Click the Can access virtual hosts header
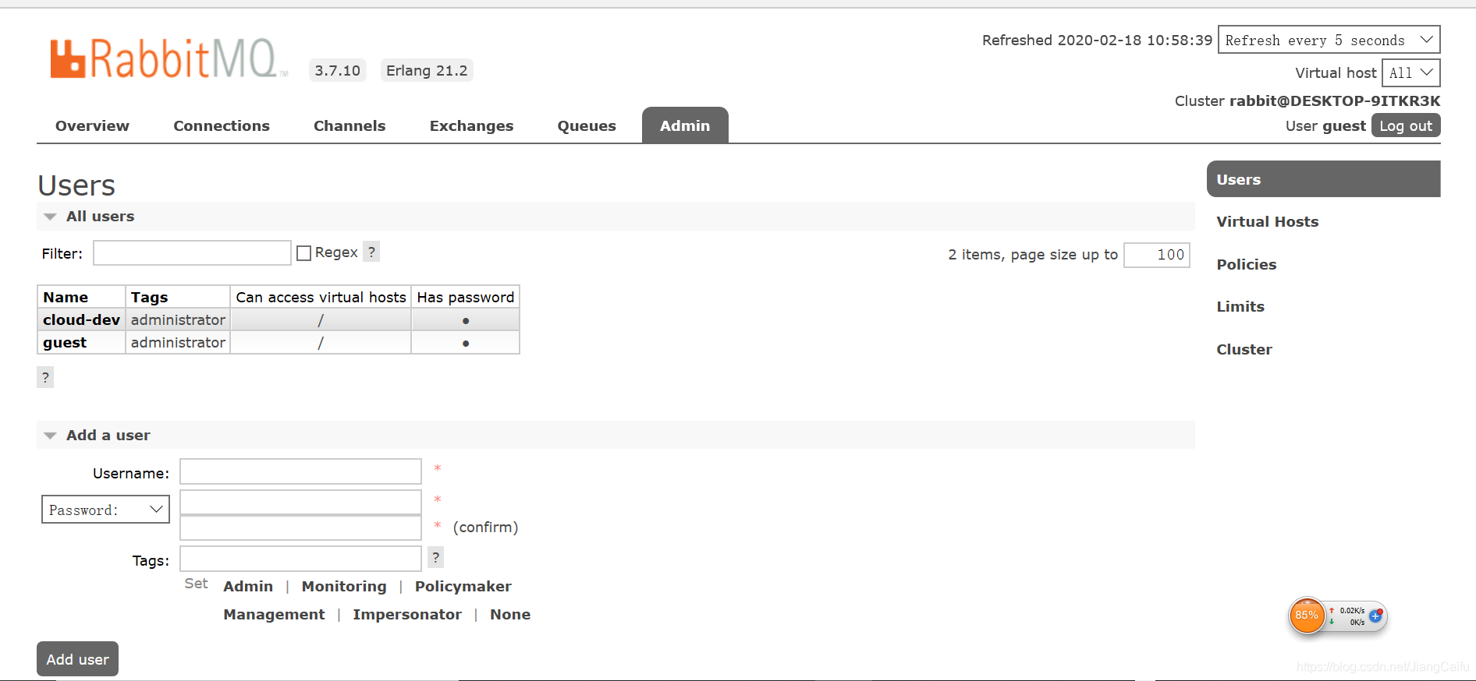Viewport: 1476px width, 681px height. pos(321,297)
